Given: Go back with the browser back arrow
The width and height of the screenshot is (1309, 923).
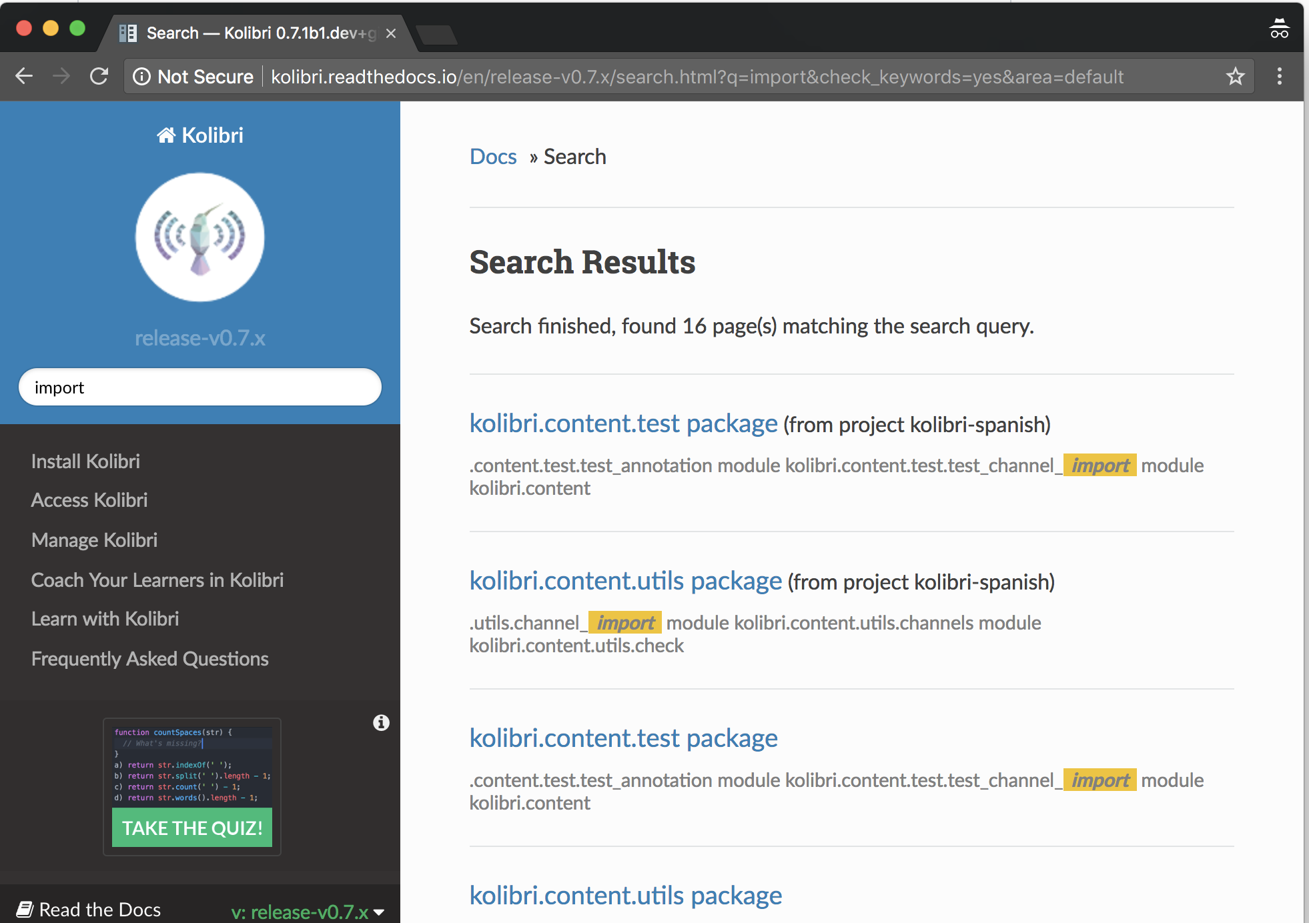Looking at the screenshot, I should (x=24, y=76).
